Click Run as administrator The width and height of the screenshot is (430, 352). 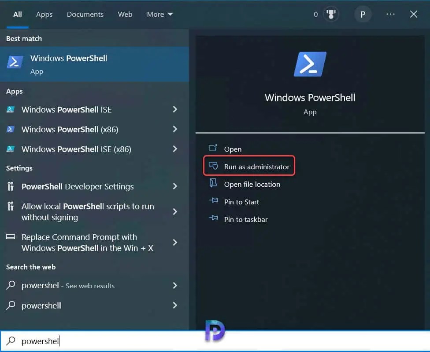click(x=255, y=166)
